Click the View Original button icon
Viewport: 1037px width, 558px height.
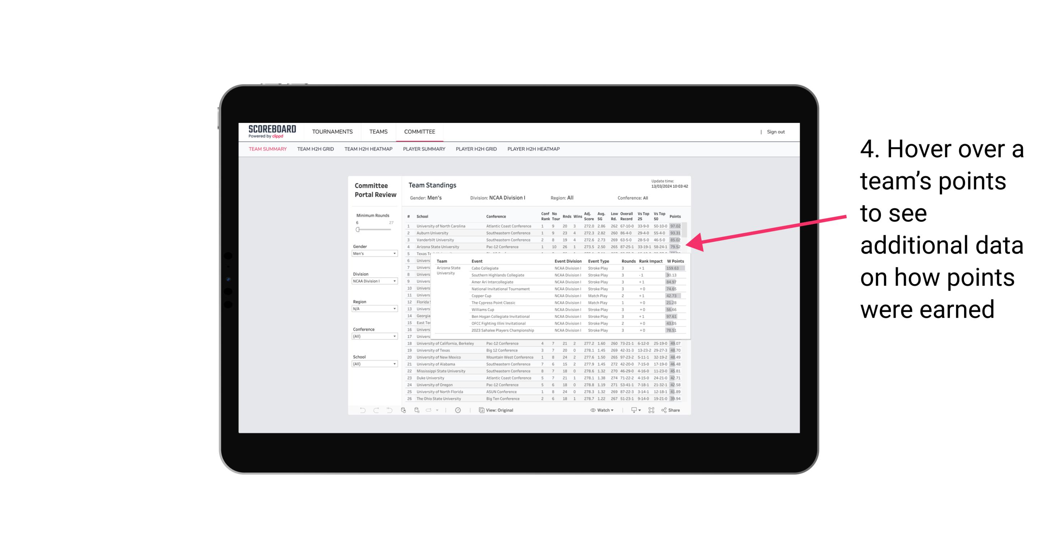[x=481, y=410]
